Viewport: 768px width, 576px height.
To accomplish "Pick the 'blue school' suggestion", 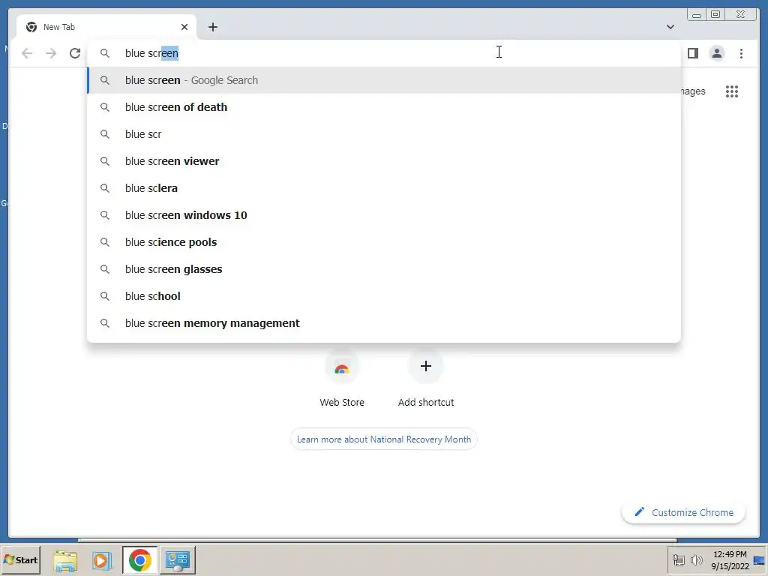I will [384, 295].
